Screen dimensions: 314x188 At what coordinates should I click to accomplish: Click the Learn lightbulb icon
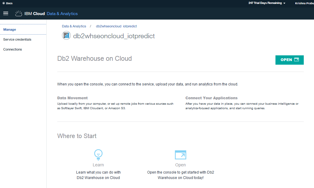pos(98,155)
